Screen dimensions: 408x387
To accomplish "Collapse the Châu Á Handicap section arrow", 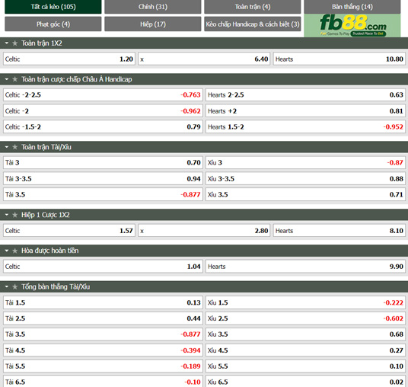I will (7, 79).
